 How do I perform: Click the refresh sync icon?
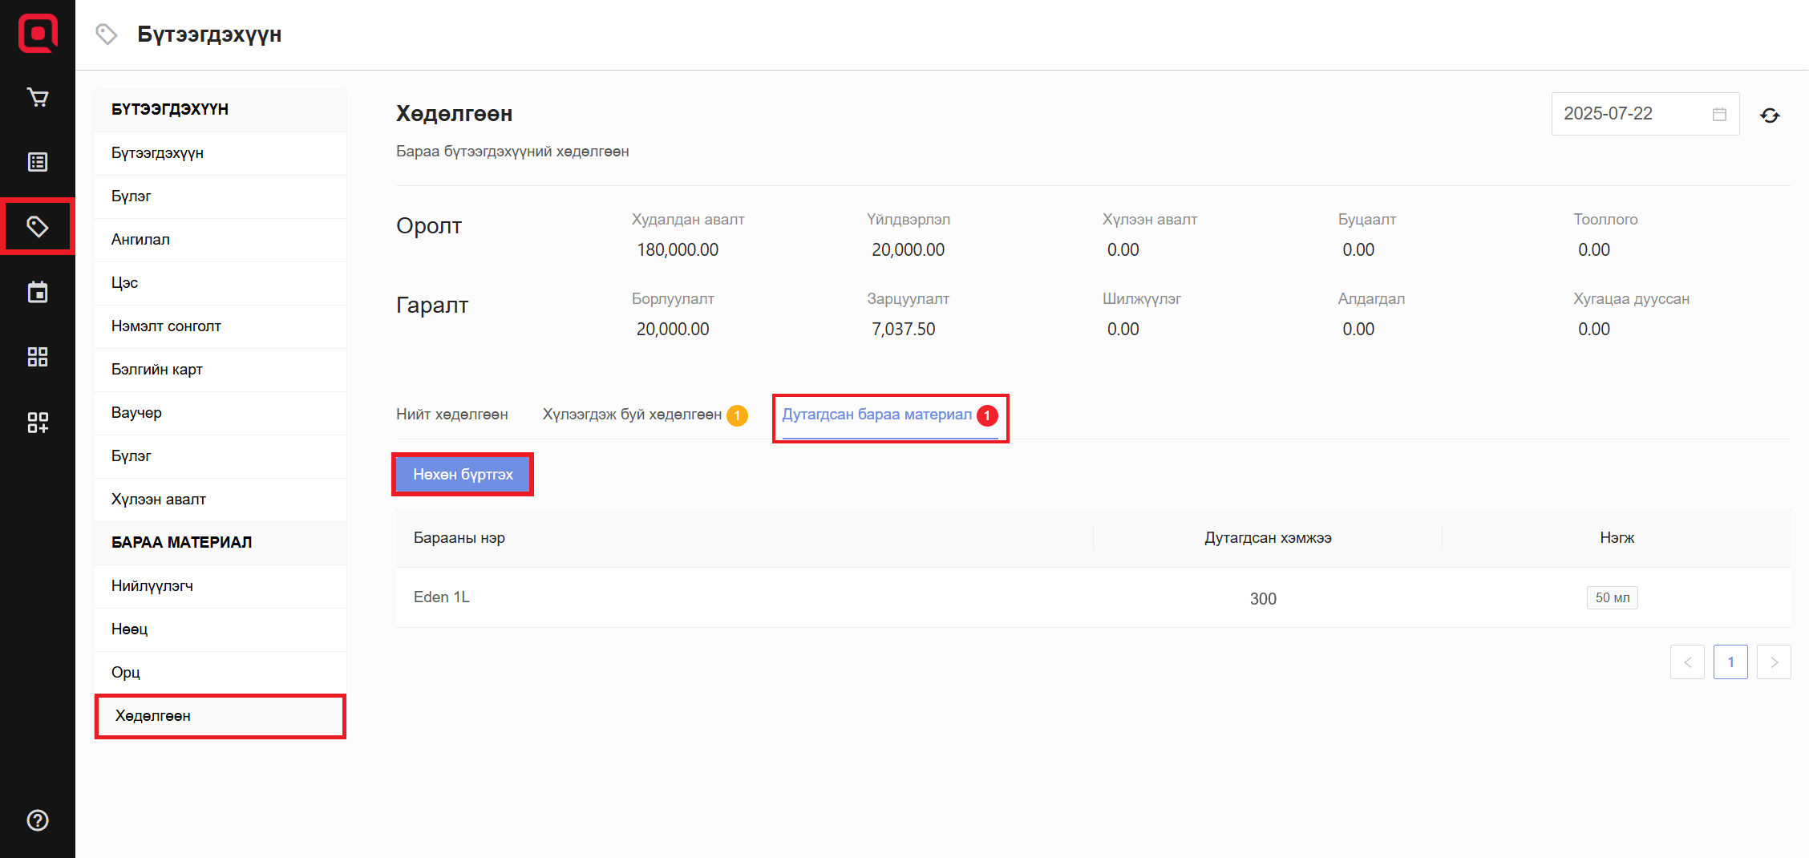[x=1770, y=115]
